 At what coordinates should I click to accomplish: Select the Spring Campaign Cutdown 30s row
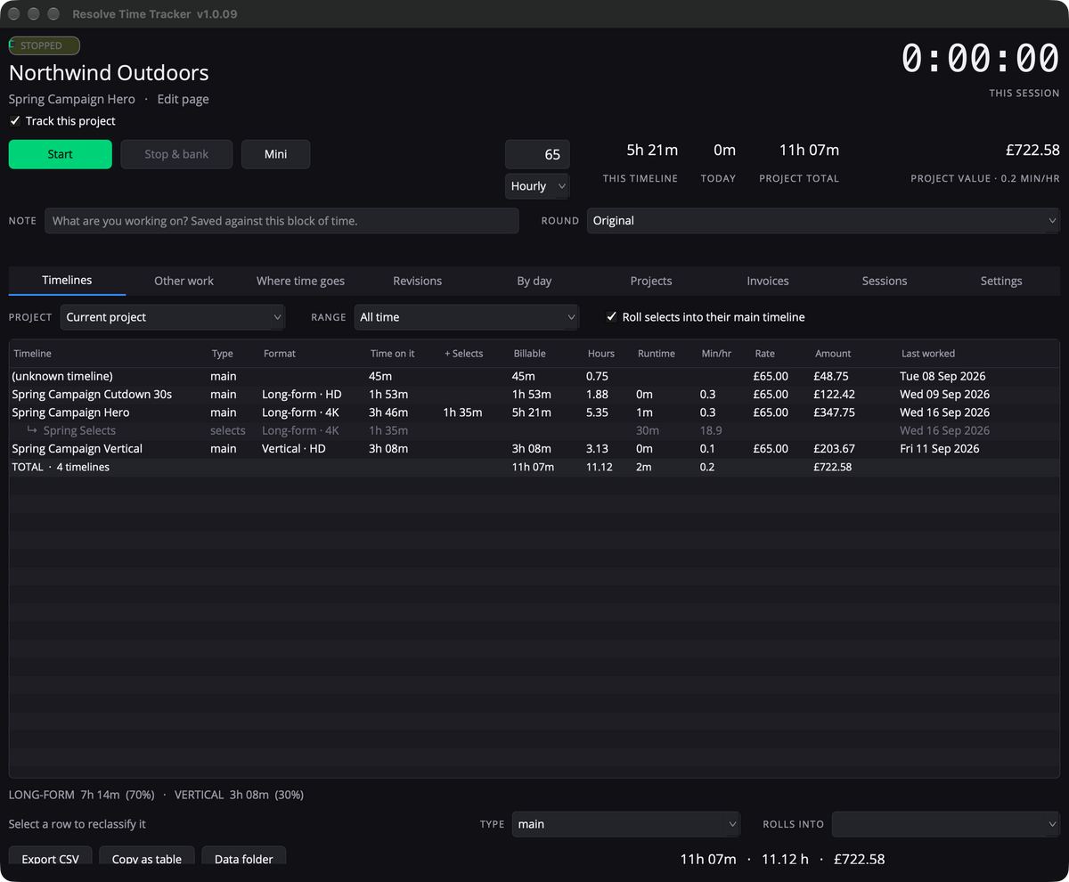coord(534,394)
